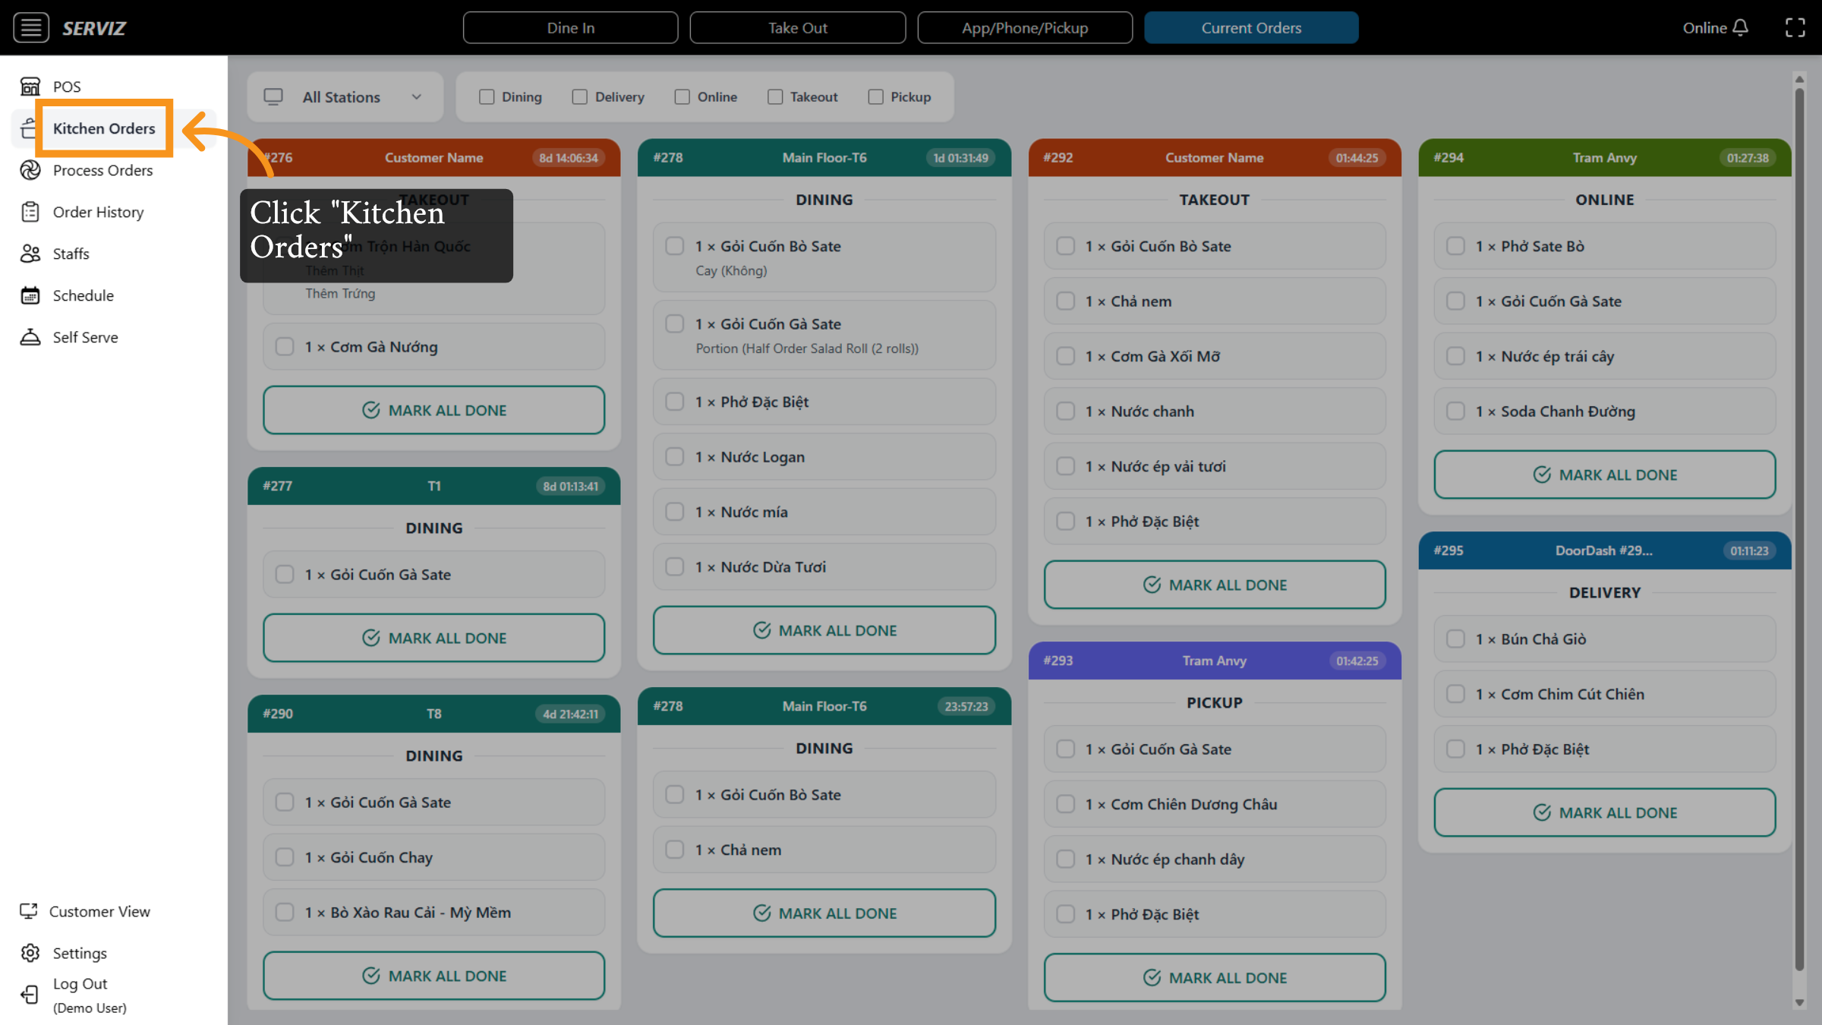
Task: Click the notification bell next to Online
Action: coord(1741,28)
